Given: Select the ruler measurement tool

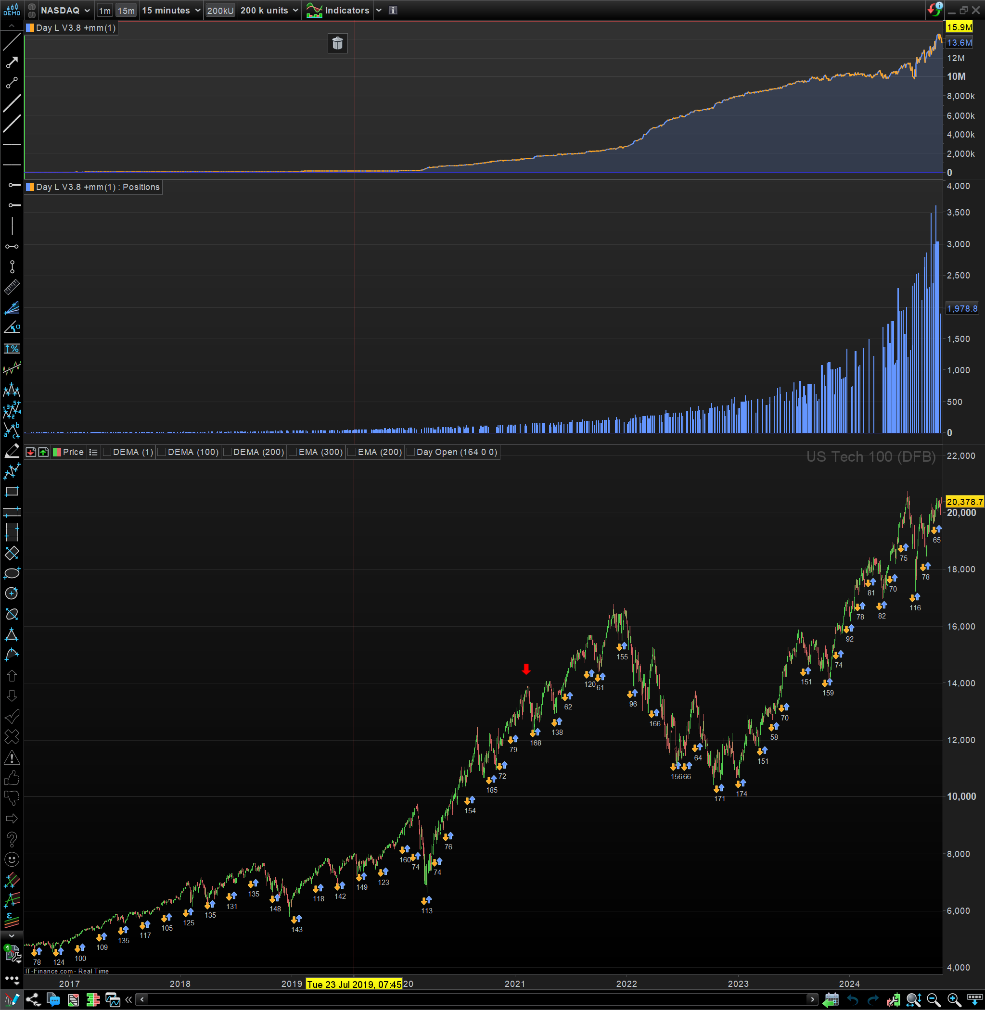Looking at the screenshot, I should point(12,287).
